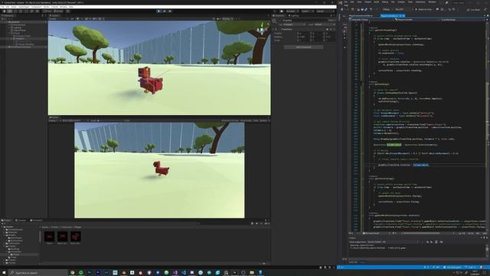
Task: Toggle the Local/Global handle rotation button
Action: coord(58,11)
